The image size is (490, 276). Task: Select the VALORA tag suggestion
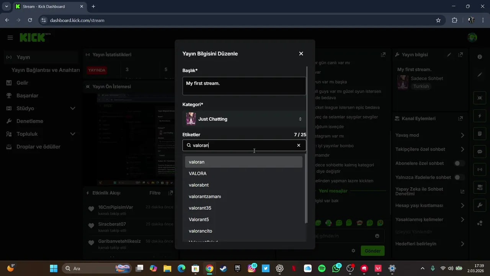tap(243, 173)
